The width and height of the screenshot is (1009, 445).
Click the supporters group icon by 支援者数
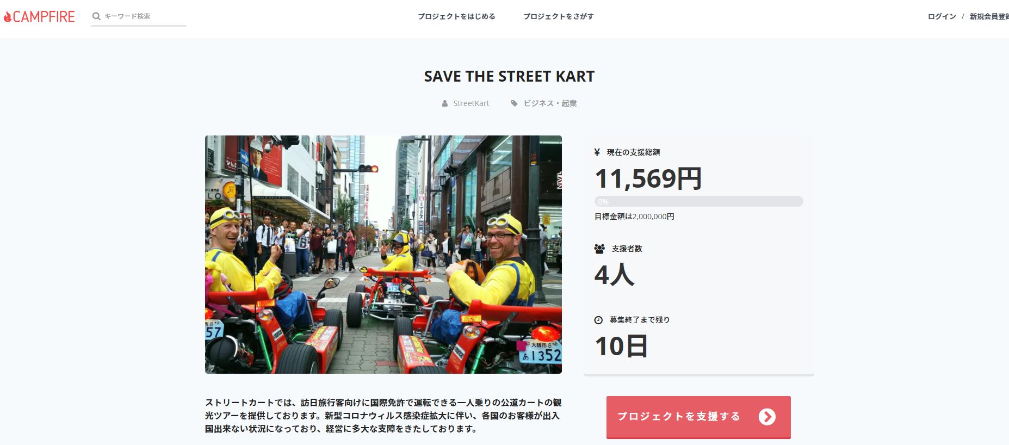click(x=599, y=249)
